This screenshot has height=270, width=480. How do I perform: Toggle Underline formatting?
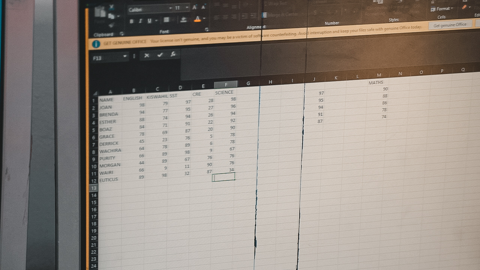pos(149,21)
